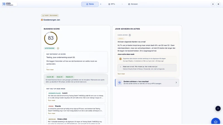Screen dimensions: 223x125
Task: Click the 'Waarde: 81' pillar badge
Action: coord(69,77)
